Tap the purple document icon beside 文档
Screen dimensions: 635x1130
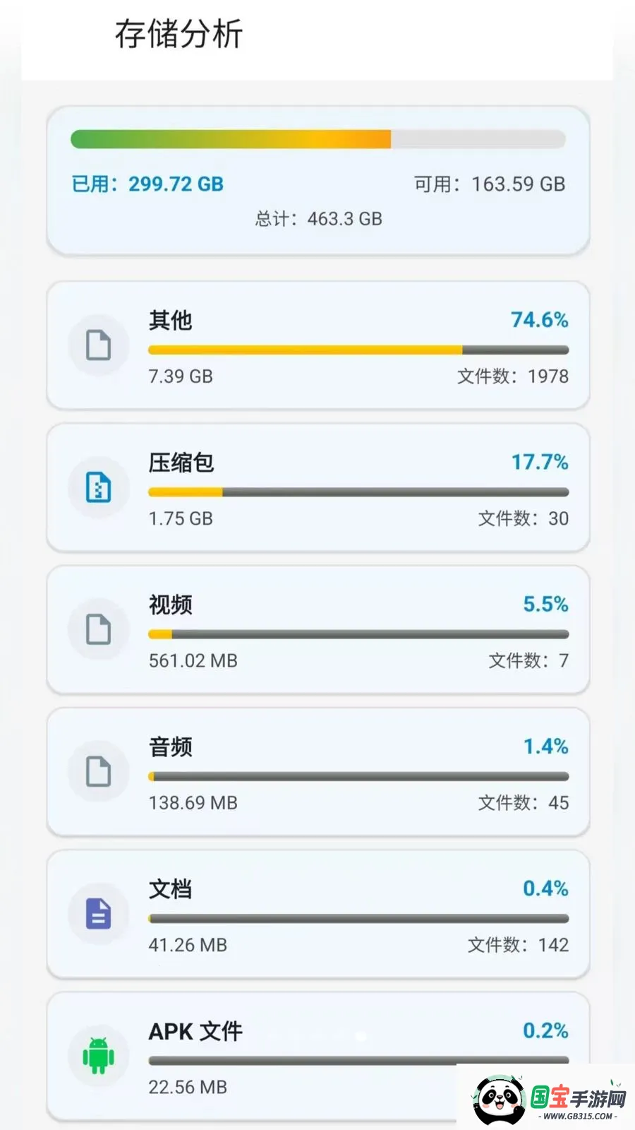pos(99,913)
